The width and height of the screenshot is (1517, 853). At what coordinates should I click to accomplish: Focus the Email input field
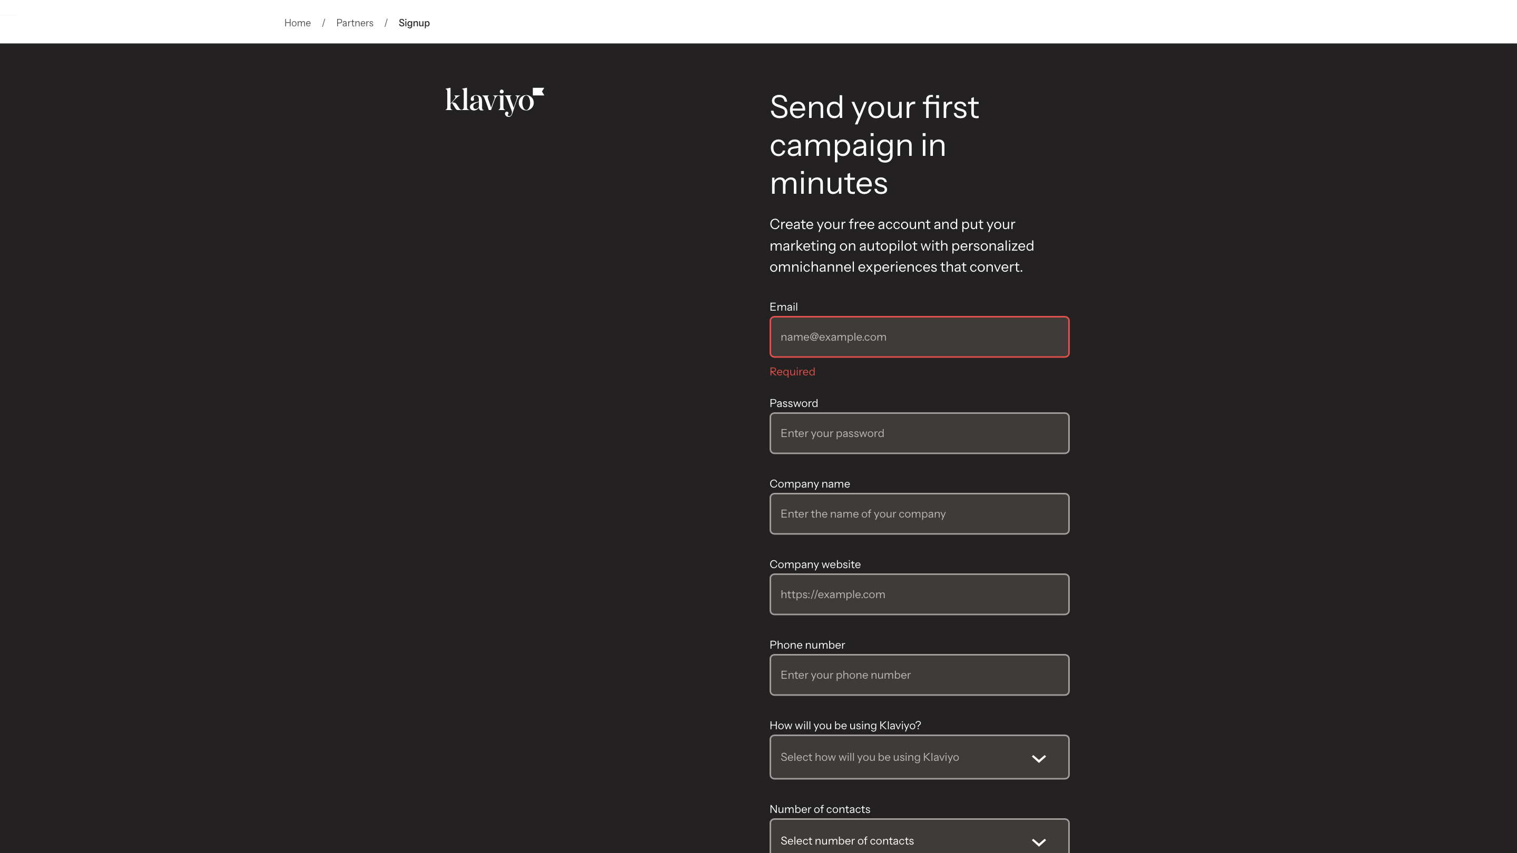coord(919,337)
